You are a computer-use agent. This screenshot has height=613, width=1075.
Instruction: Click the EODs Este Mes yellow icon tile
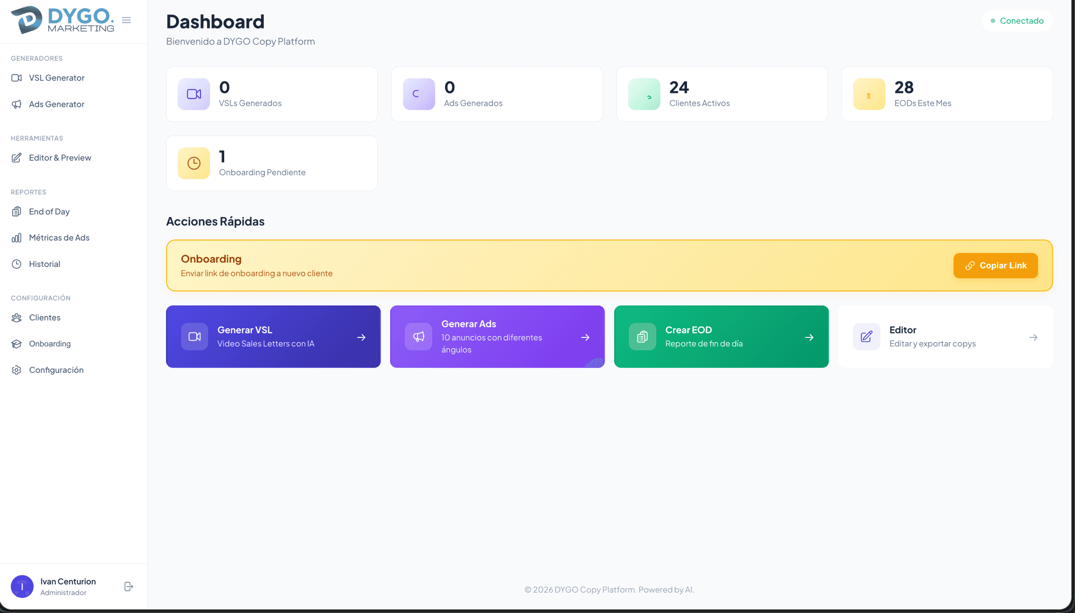869,94
